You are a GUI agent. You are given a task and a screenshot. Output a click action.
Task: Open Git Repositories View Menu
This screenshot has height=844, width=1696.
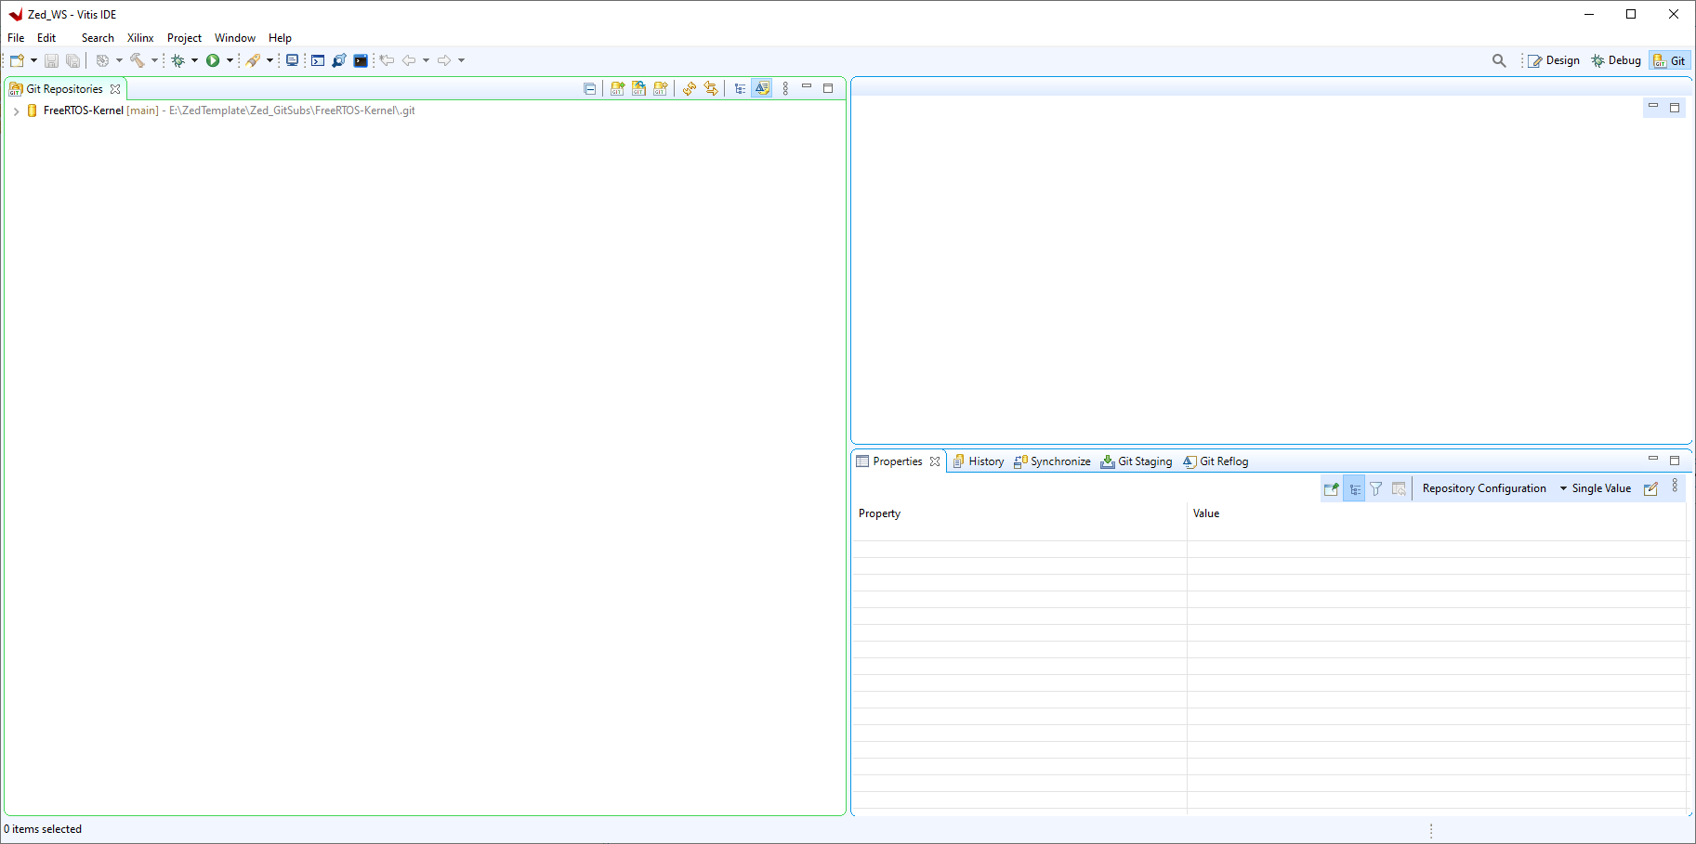[x=785, y=89]
